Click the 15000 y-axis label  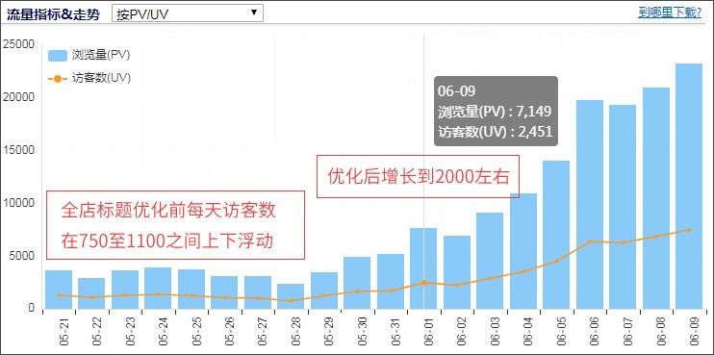click(18, 150)
